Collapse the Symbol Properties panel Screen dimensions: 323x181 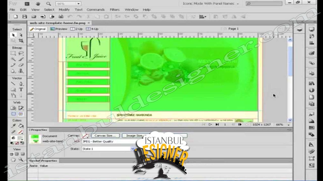tap(43, 160)
